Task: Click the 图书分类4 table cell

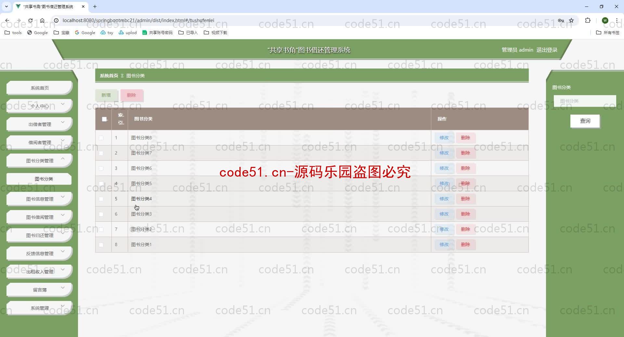Action: pyautogui.click(x=279, y=199)
